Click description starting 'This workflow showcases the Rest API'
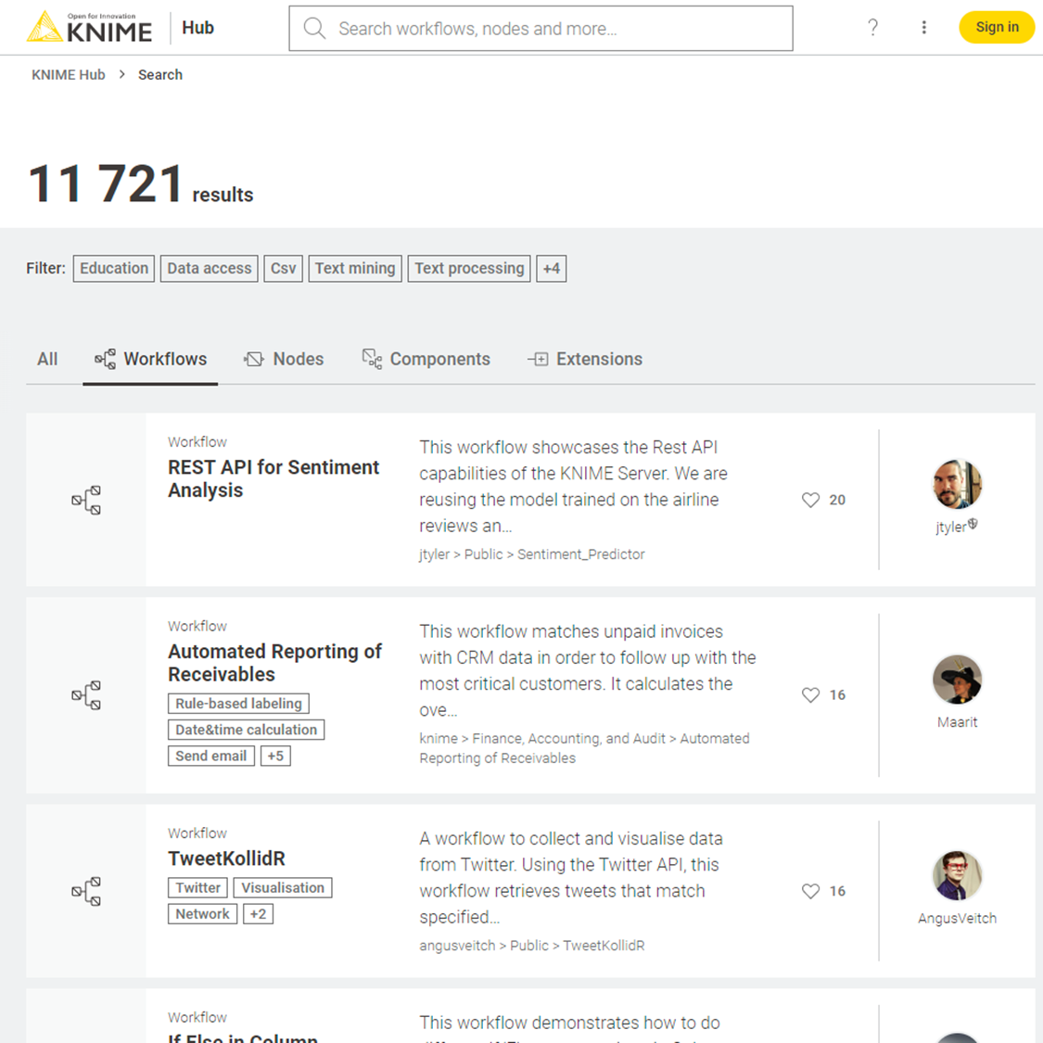 573,487
